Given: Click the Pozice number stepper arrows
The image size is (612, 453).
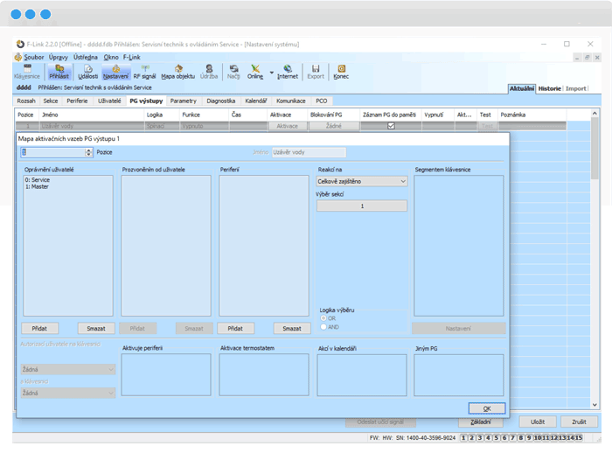Looking at the screenshot, I should point(89,152).
